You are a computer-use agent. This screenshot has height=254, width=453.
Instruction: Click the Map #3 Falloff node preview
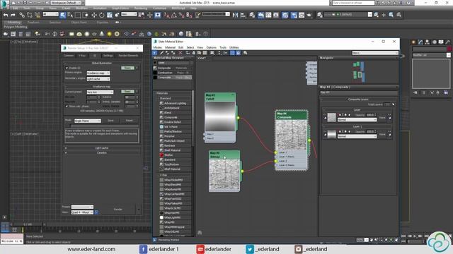[220, 116]
